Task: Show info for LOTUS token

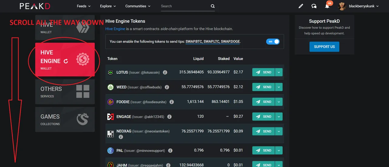Action: click(x=165, y=72)
